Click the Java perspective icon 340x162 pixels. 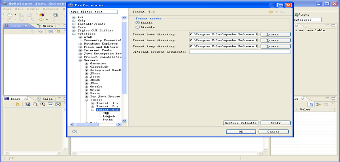(x=297, y=15)
